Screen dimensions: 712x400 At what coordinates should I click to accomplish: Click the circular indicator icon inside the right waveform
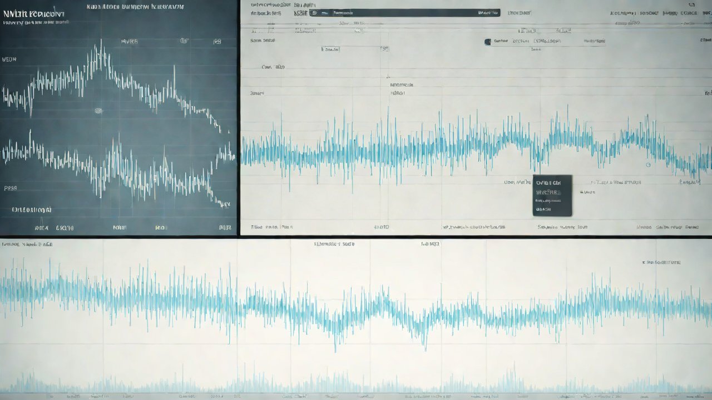pyautogui.click(x=648, y=164)
